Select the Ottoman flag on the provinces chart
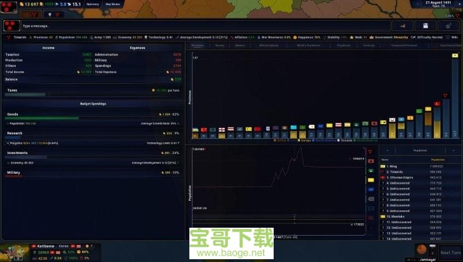This screenshot has width=463, height=262. tap(436, 104)
